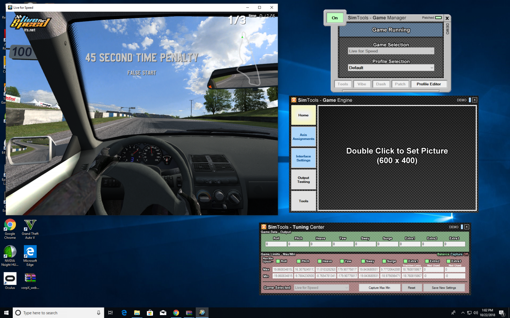Click the Oculus desktop icon
510x318 pixels.
(10, 279)
